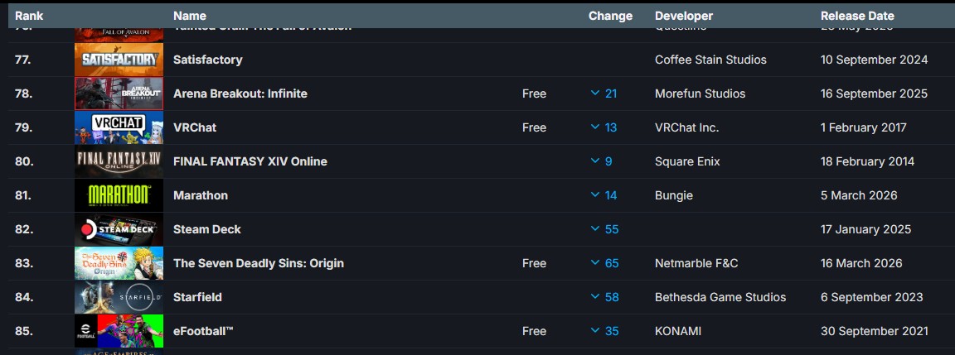Sort the table by the Rank column header
Screen dimensions: 955x355
(29, 16)
